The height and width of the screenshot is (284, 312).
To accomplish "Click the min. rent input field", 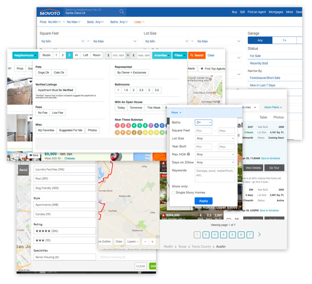I will pyautogui.click(x=119, y=55).
